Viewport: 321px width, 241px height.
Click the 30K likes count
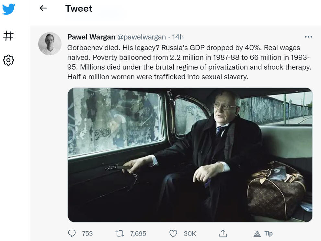(190, 234)
